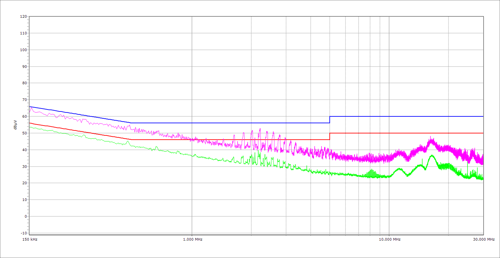The image size is (500, 258).
Task: Click the green trace start at 150 kHz
Action: (30, 127)
